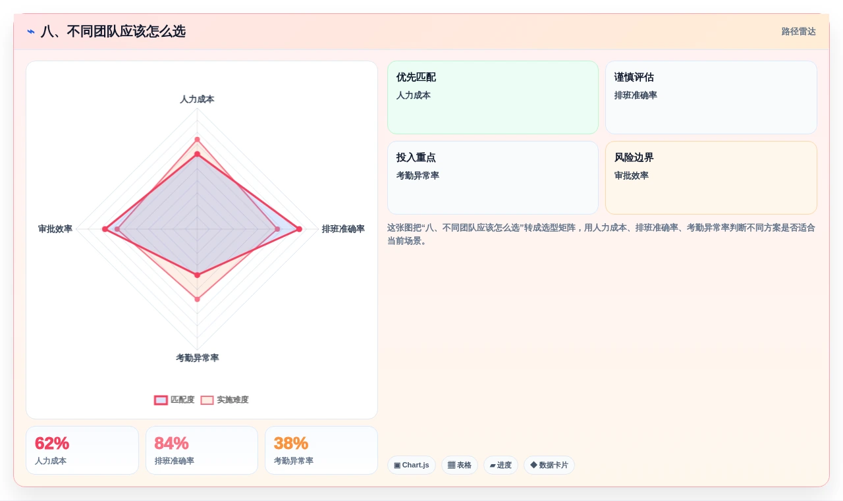Click the lightning icon beside the section title
Screen dimensions: 843x501
pyautogui.click(x=31, y=32)
